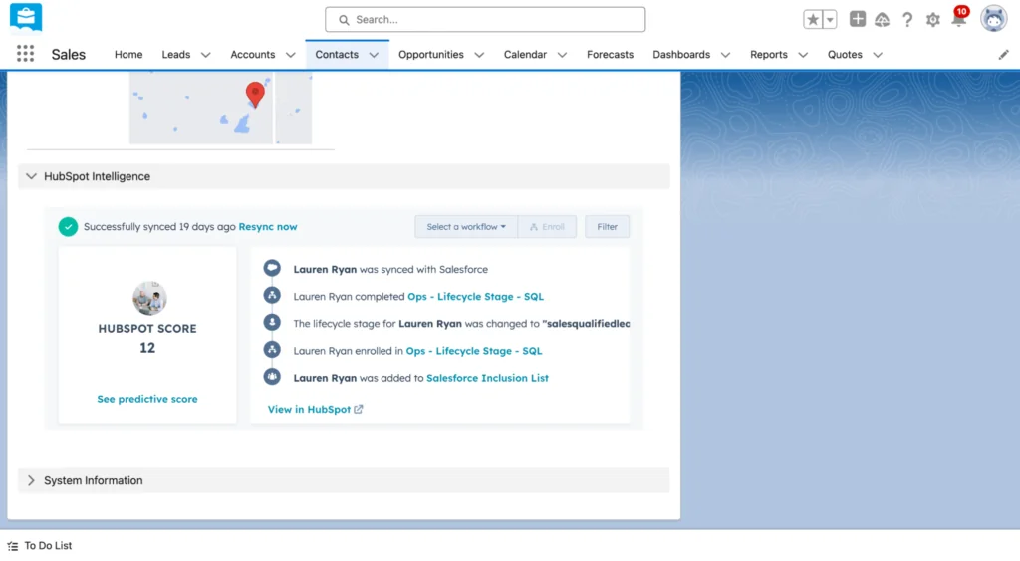
Task: Open the 'Salesforce Inclusion List' link
Action: click(x=487, y=378)
